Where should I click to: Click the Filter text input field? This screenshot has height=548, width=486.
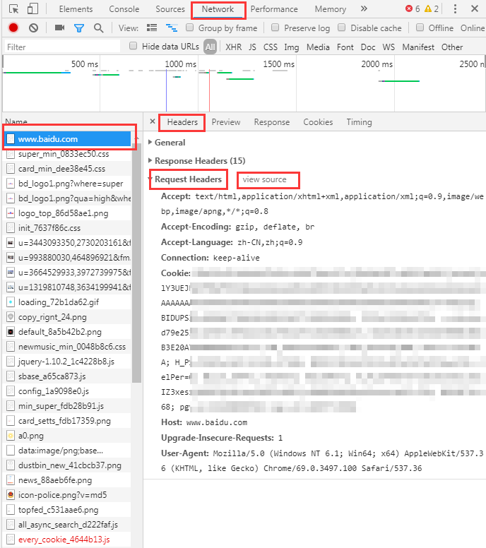[x=62, y=47]
